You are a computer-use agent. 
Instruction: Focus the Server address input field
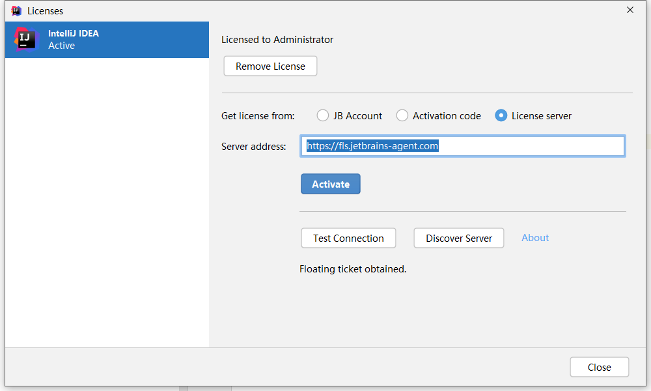462,146
